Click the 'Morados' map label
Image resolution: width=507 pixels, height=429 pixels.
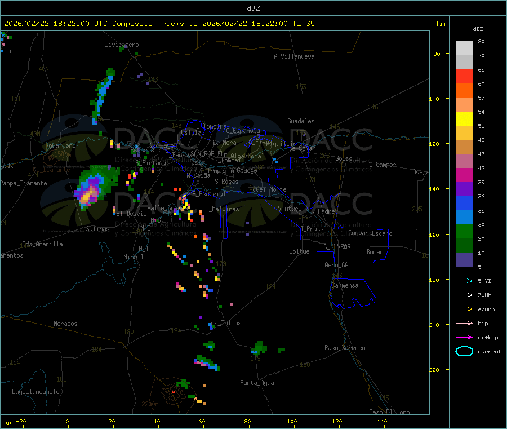[x=66, y=324]
